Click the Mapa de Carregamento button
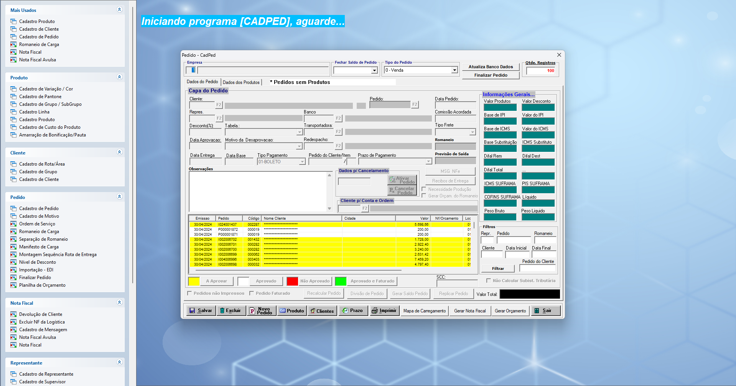736x386 pixels. point(425,310)
